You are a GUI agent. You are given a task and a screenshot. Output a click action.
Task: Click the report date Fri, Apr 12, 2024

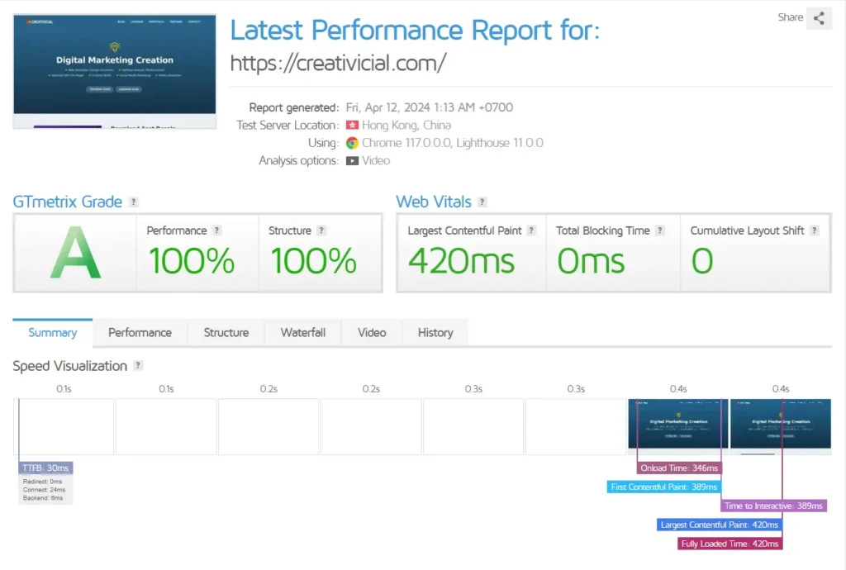point(429,107)
